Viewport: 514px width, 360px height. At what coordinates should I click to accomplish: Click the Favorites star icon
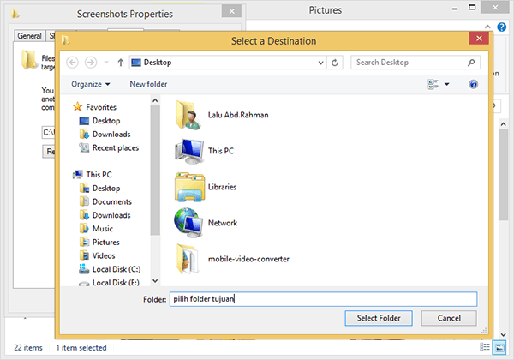[x=77, y=106]
